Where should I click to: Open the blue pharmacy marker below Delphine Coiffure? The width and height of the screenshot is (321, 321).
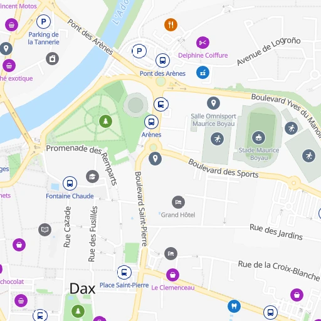[x=203, y=73]
